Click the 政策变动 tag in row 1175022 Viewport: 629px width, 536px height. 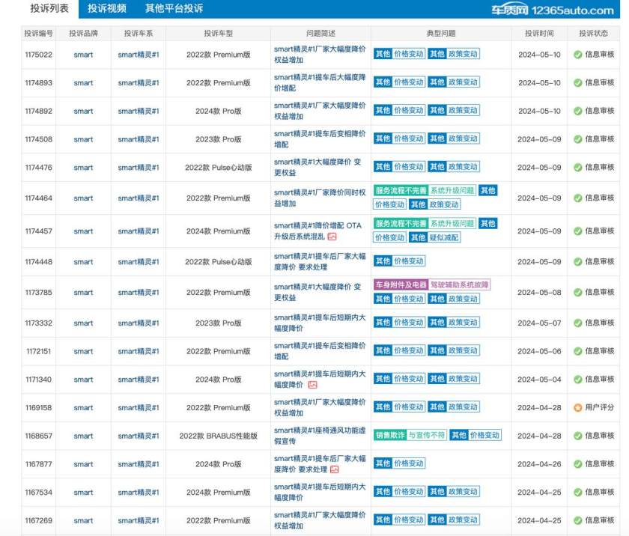(x=463, y=54)
